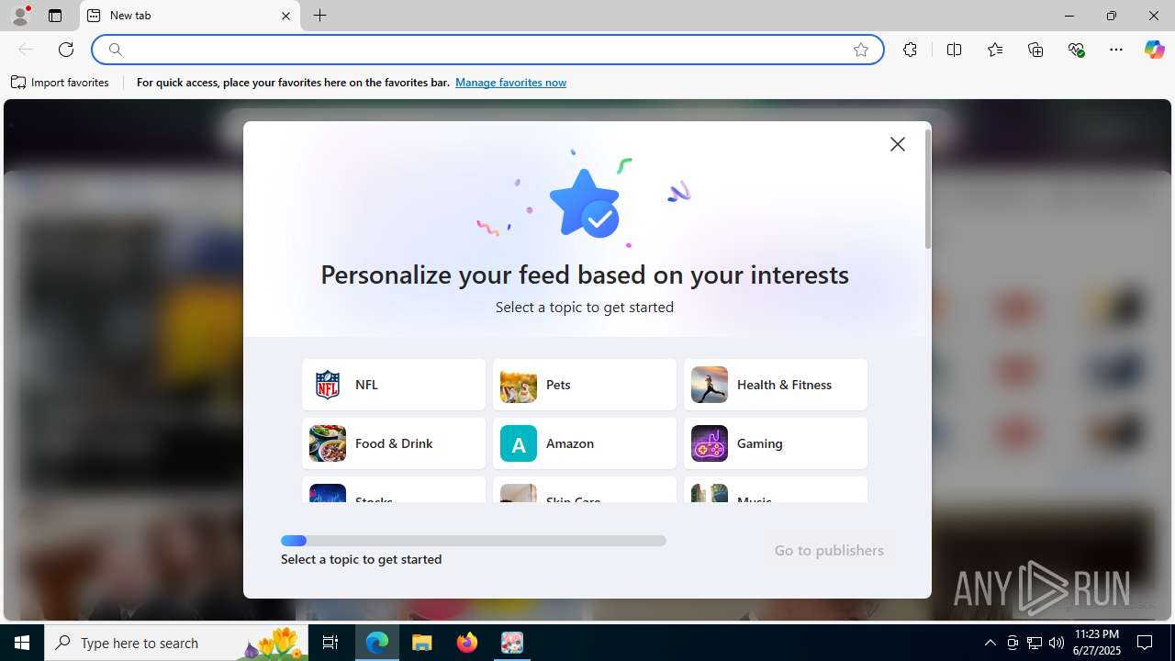Viewport: 1175px width, 661px height.
Task: Open Manage favorites now link
Action: [x=510, y=83]
